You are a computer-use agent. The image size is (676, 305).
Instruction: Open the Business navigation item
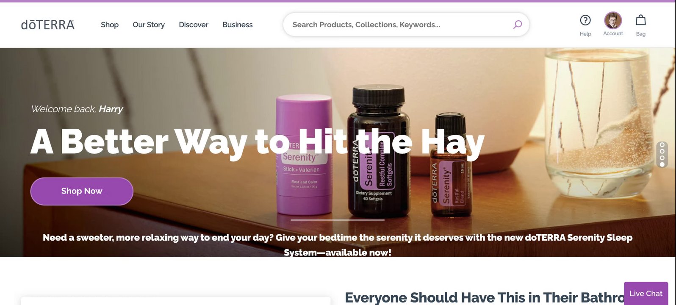pos(237,25)
